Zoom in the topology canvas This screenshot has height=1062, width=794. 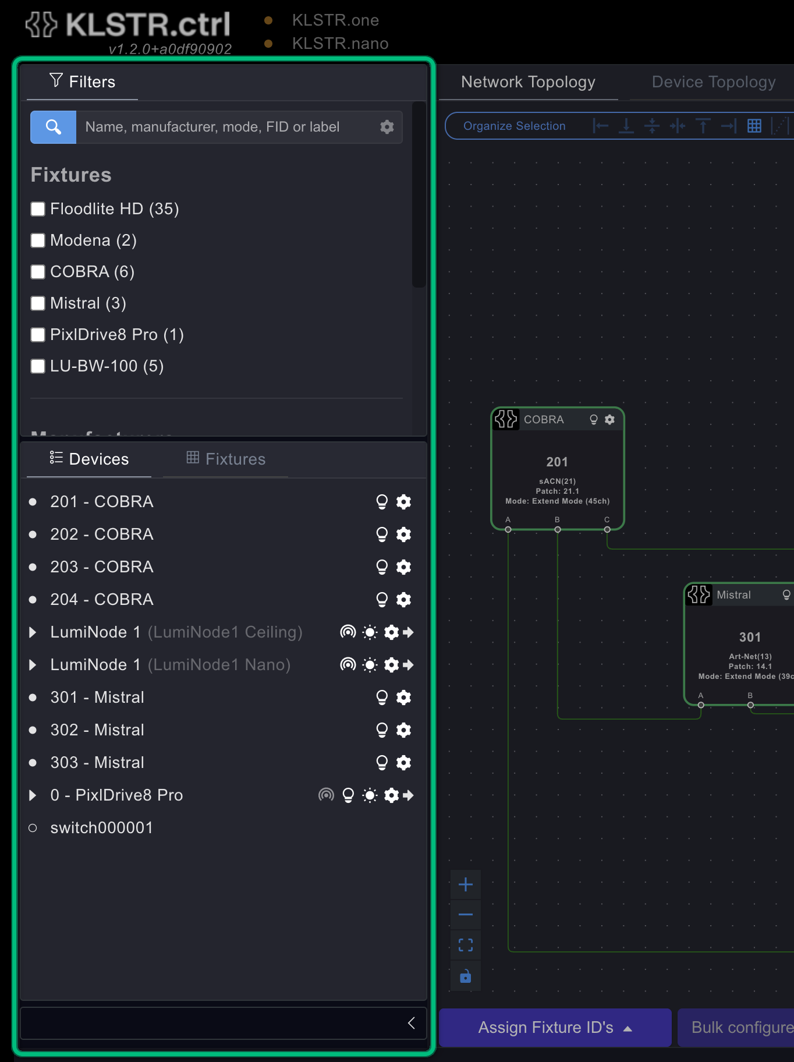click(x=466, y=885)
